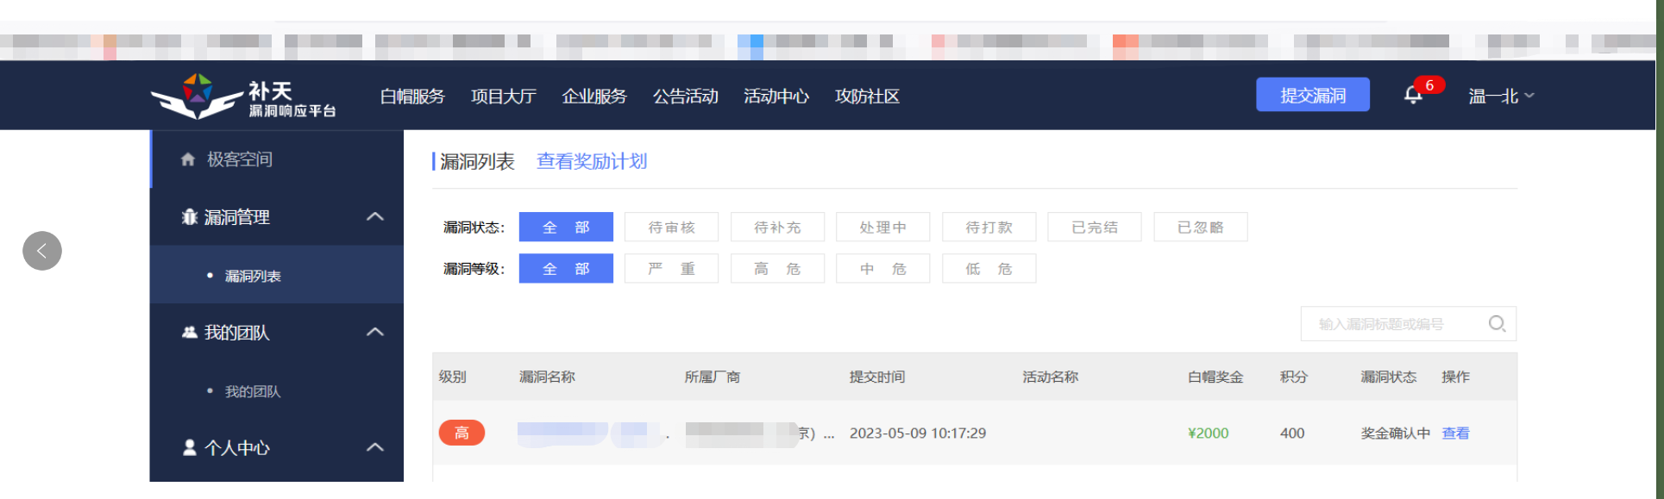Open the 企业服务 menu
The height and width of the screenshot is (499, 1664).
[594, 97]
